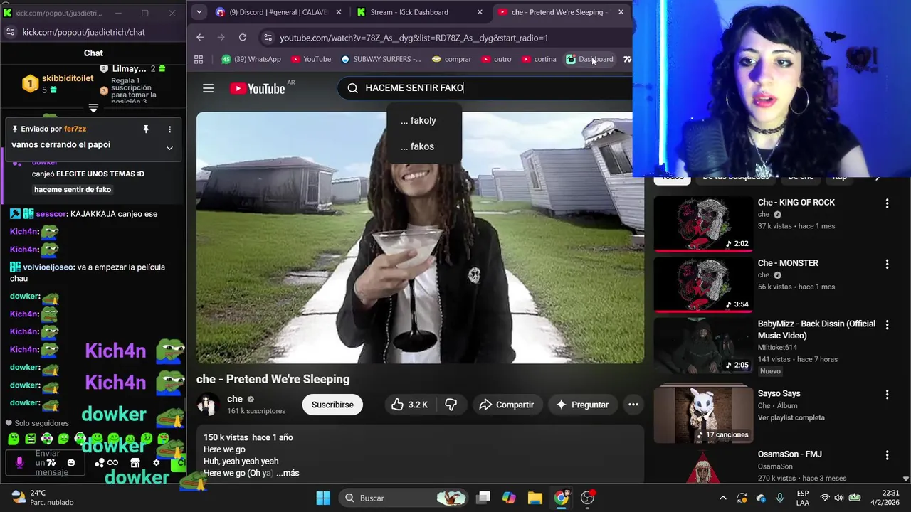Open the Kick shop storefront icon

[x=135, y=463]
